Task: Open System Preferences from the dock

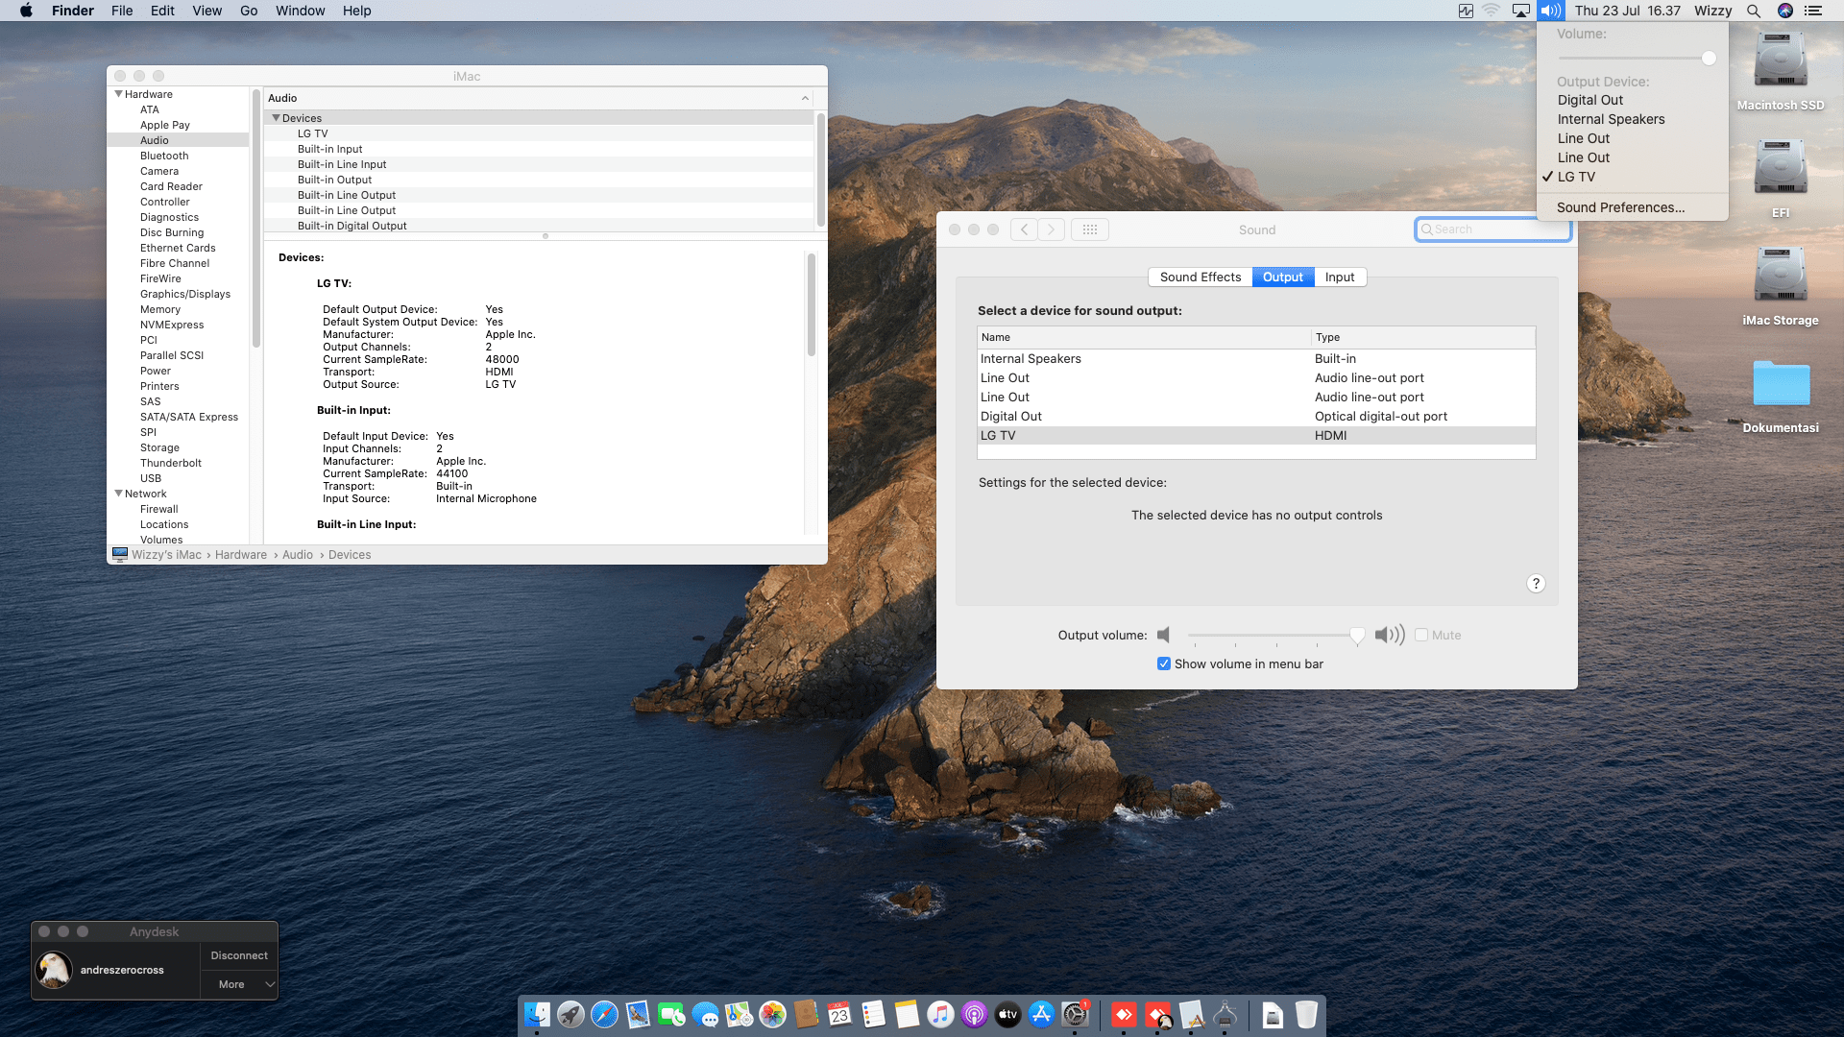Action: coord(1075,1014)
